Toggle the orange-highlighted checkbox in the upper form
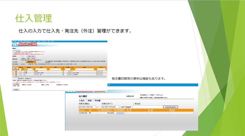Viewport: 245px width, 136px height. pyautogui.click(x=27, y=62)
